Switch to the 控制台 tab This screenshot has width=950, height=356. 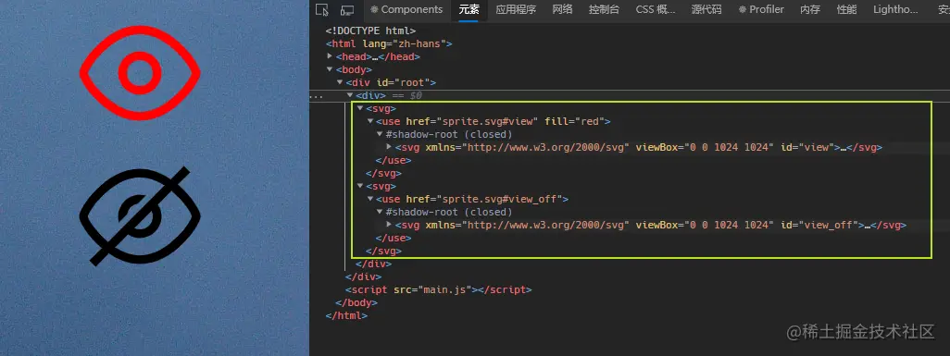coord(604,9)
